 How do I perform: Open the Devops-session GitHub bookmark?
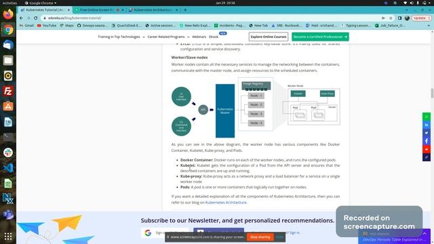92,26
